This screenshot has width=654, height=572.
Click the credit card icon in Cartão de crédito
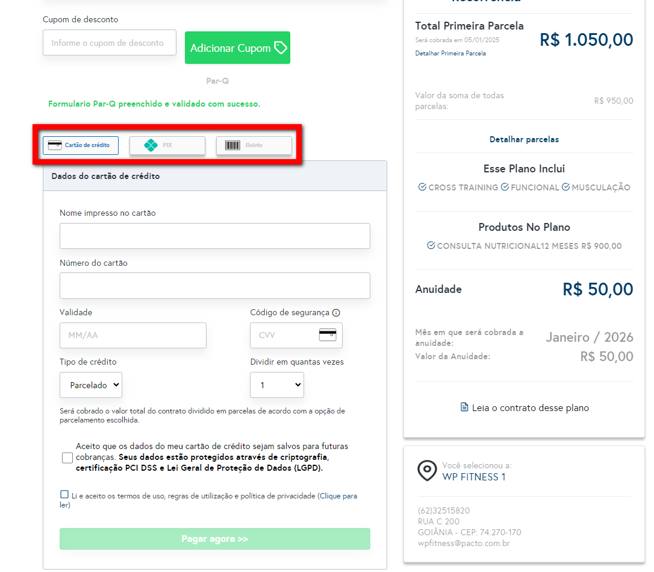point(54,145)
